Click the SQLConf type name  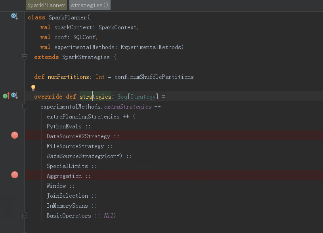pyautogui.click(x=84, y=37)
